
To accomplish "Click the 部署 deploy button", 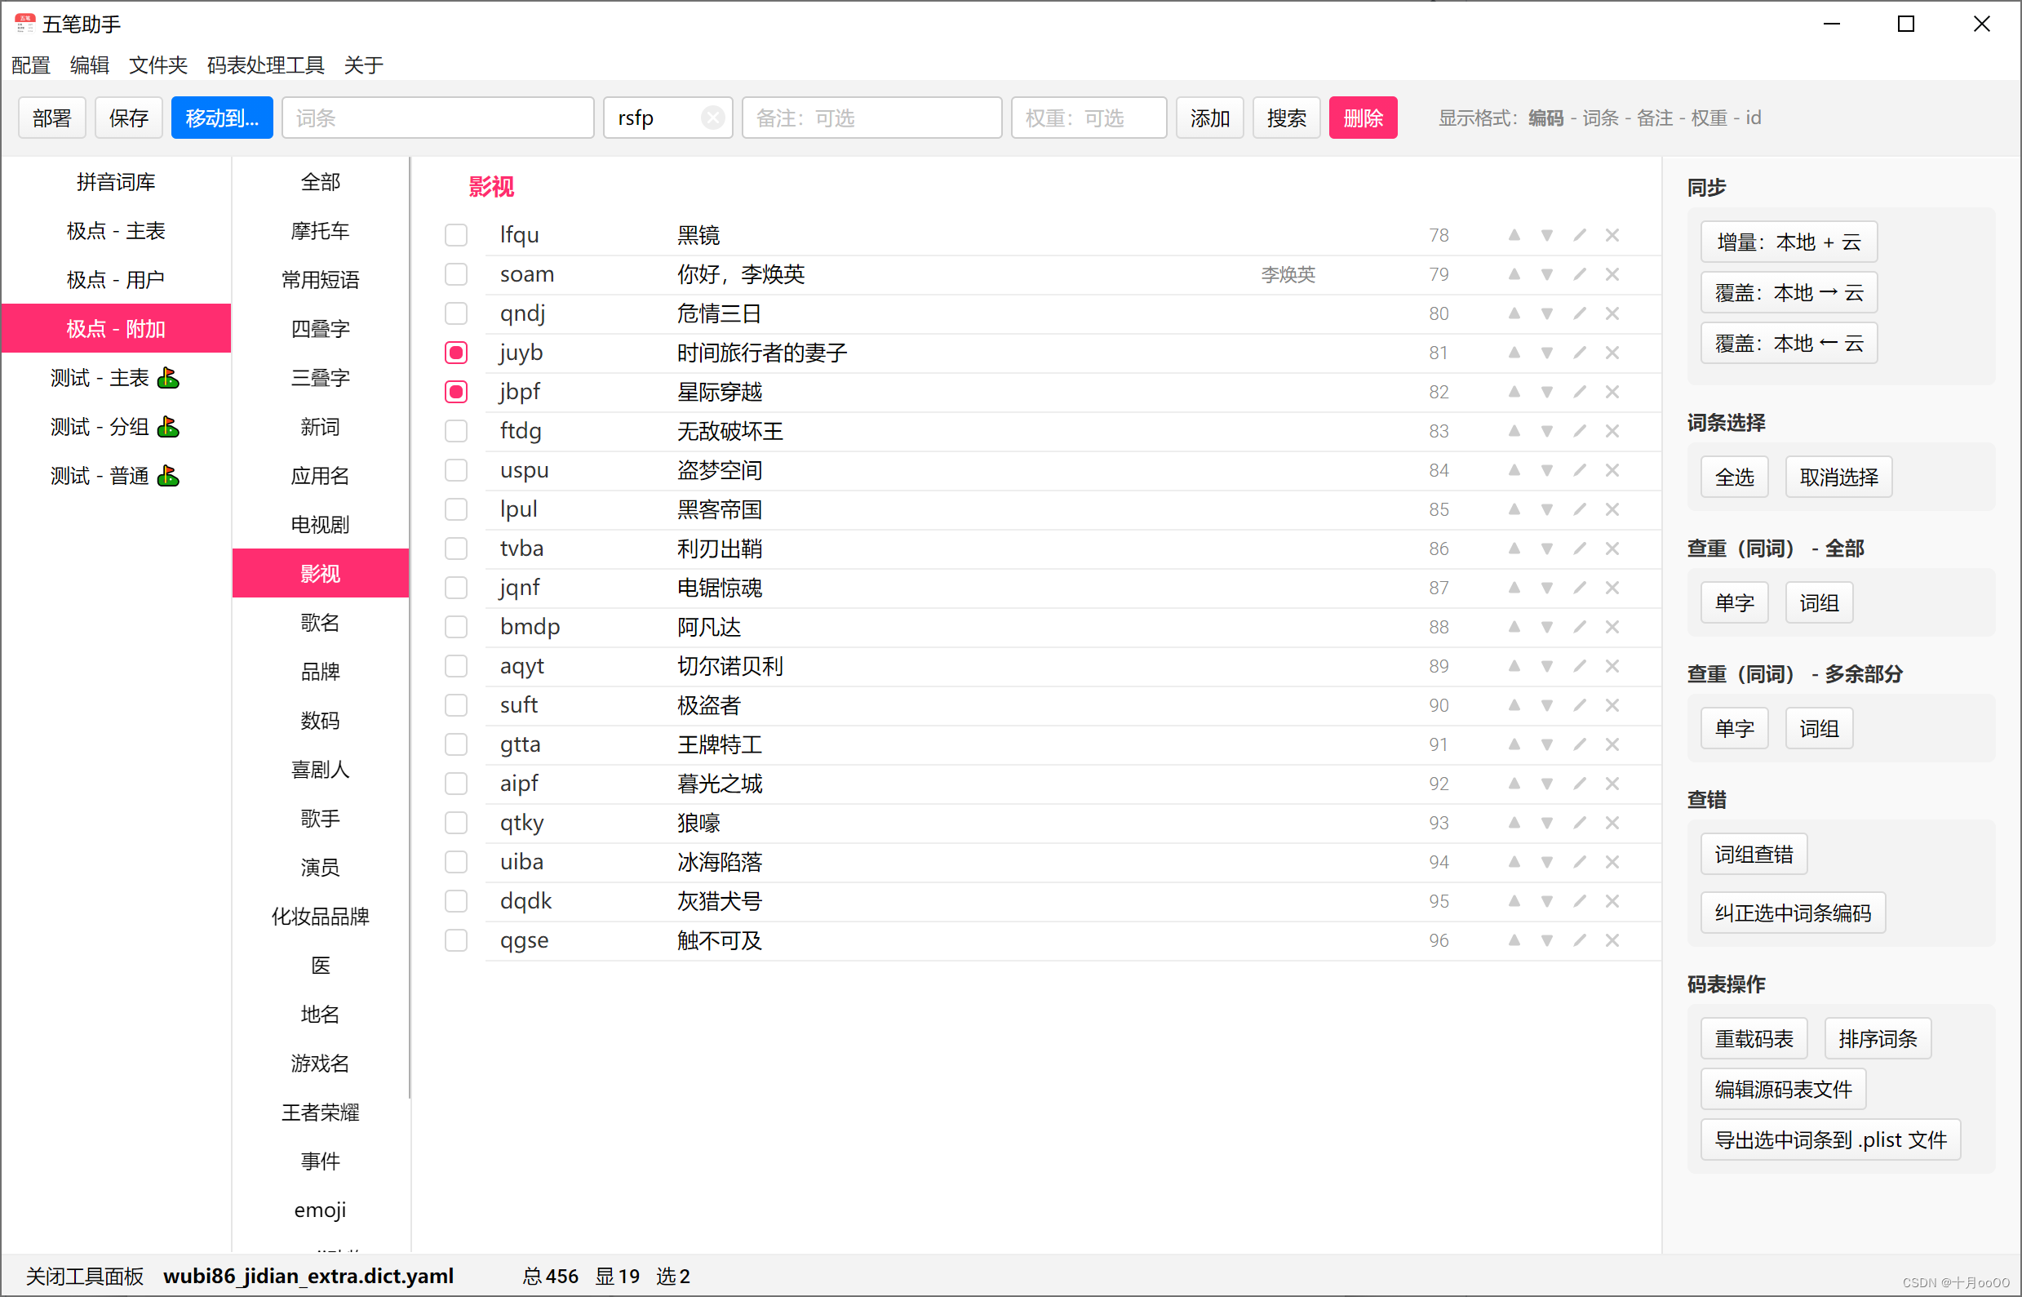I will tap(51, 117).
